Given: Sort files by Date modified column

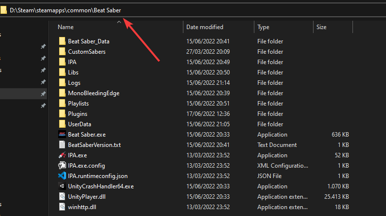Looking at the screenshot, I should point(205,27).
